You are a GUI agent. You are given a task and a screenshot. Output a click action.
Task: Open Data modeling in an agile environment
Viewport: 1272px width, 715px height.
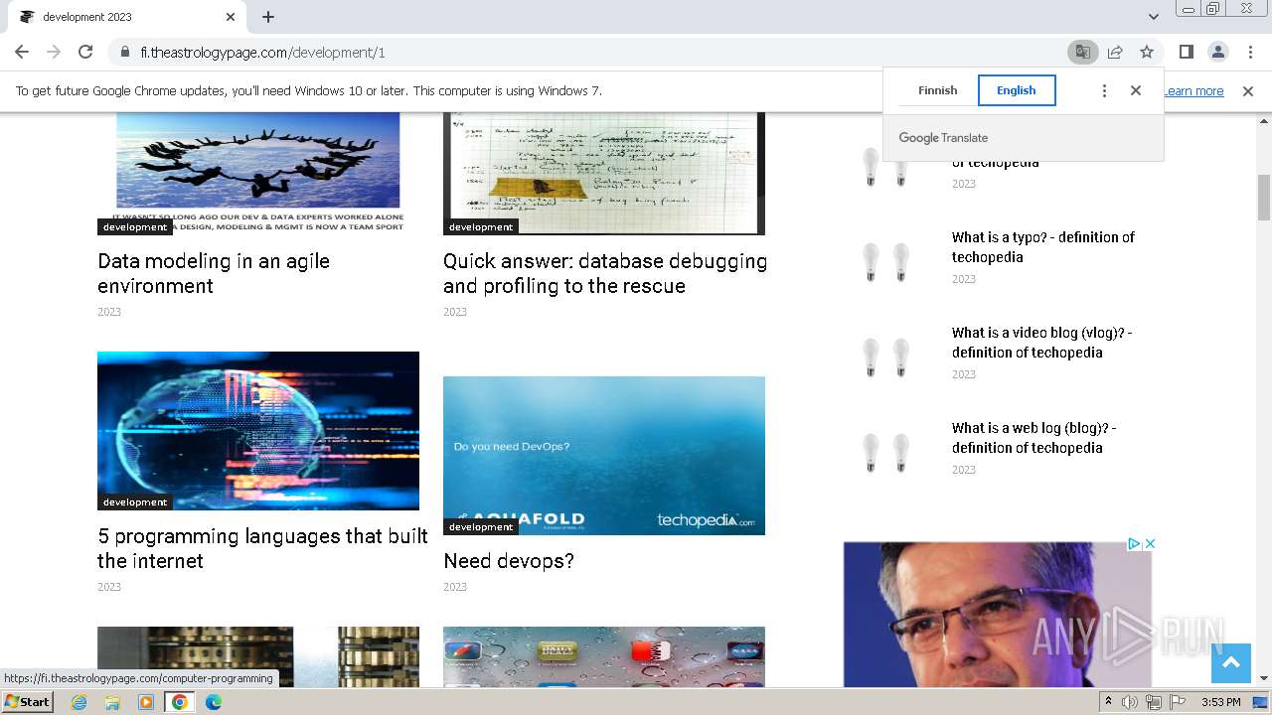click(214, 273)
